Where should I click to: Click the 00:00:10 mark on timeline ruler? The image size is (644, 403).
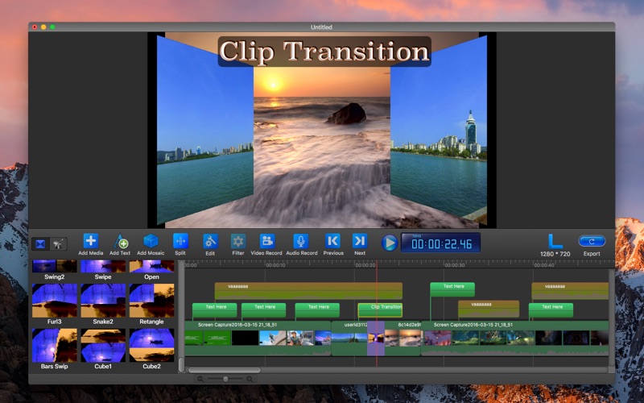click(x=275, y=265)
